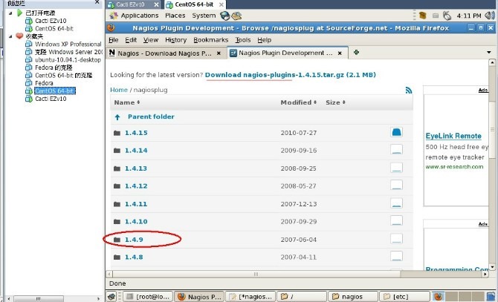The width and height of the screenshot is (498, 302).
Task: Open the 1.4.14 folder
Action: pyautogui.click(x=136, y=151)
